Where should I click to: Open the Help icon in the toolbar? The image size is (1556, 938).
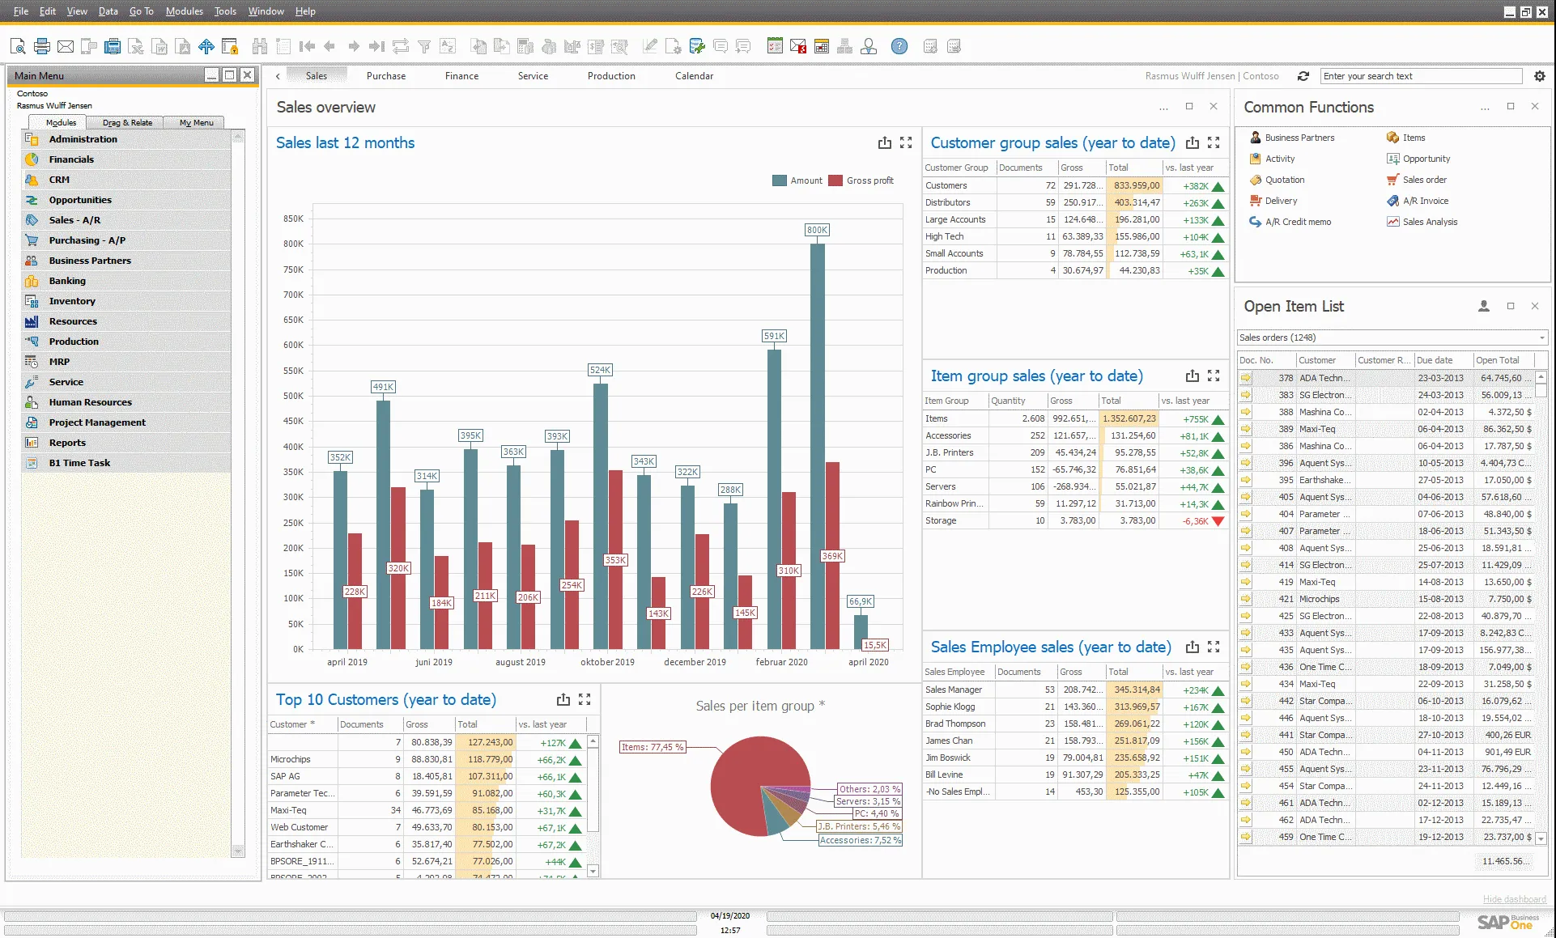899,46
